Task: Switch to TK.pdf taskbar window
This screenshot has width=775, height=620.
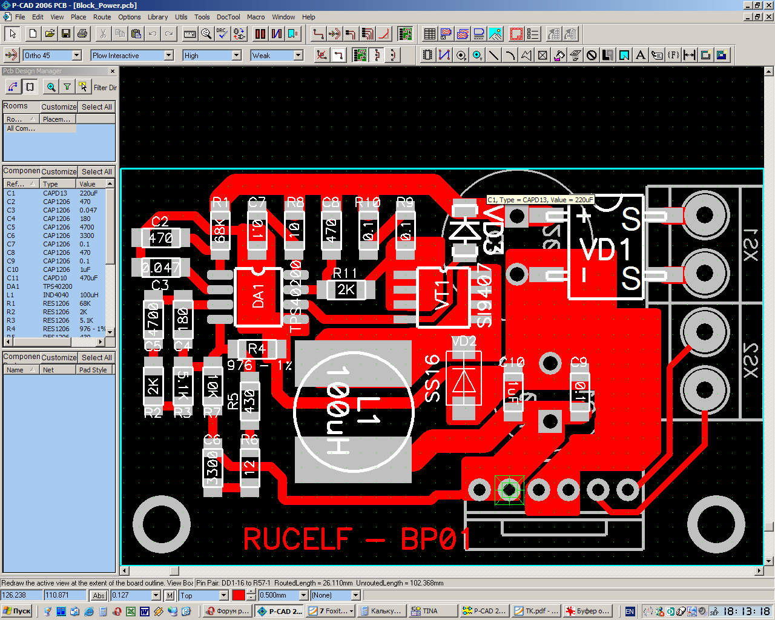Action: (535, 612)
